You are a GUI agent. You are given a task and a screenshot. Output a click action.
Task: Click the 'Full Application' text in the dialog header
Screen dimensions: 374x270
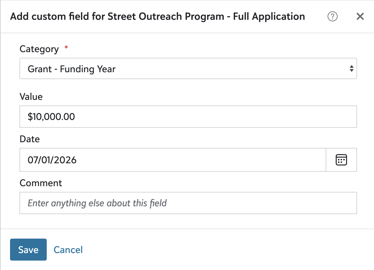(269, 16)
